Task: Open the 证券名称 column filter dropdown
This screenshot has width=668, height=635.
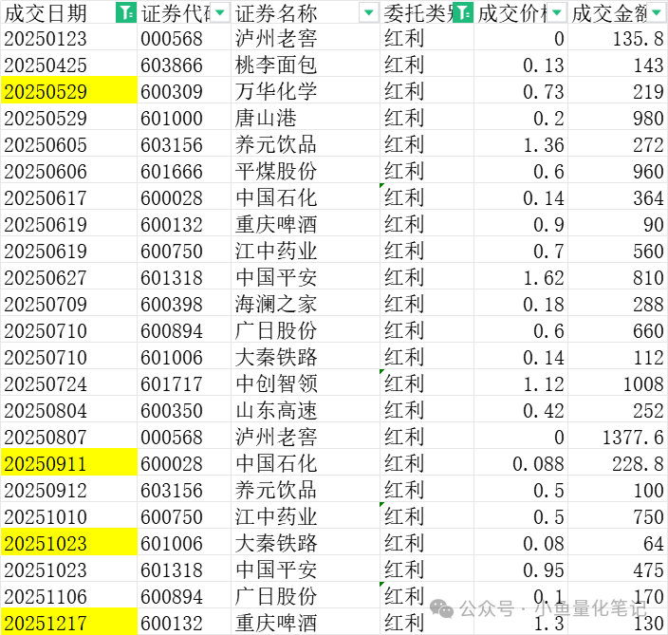Action: click(369, 12)
